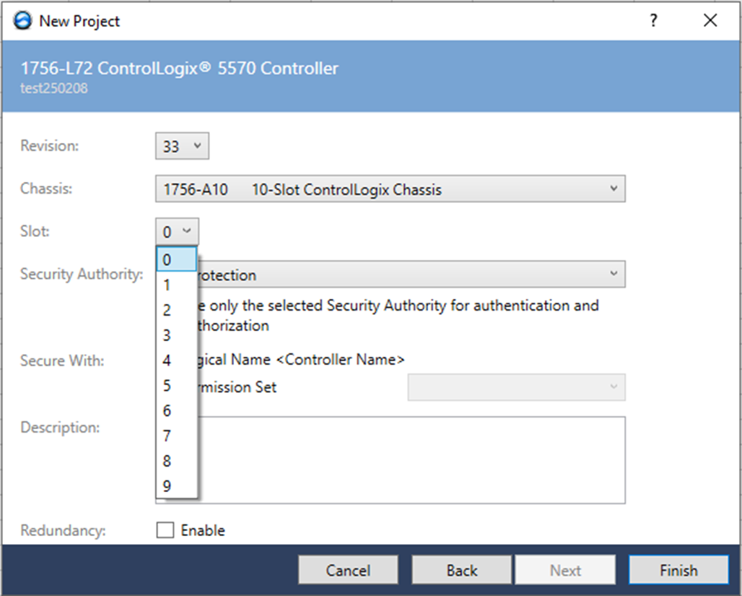The height and width of the screenshot is (596, 742).
Task: Click the Secure With label
Action: 62,360
